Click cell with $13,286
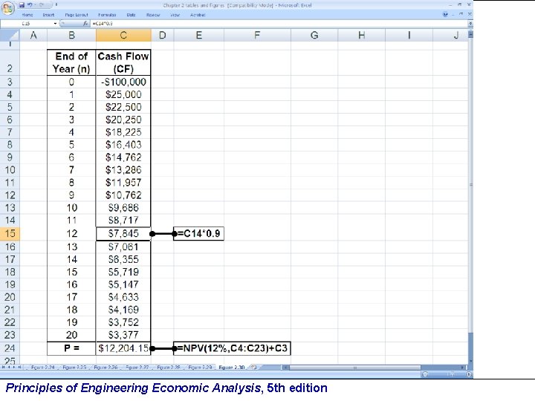Image resolution: width=535 pixels, height=401 pixels. (123, 170)
